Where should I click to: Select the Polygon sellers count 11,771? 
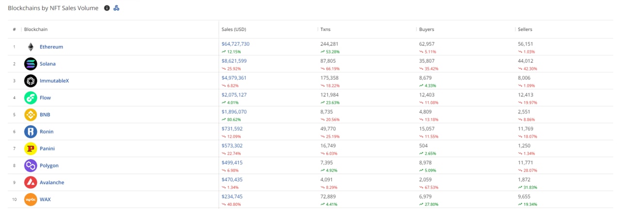(526, 162)
